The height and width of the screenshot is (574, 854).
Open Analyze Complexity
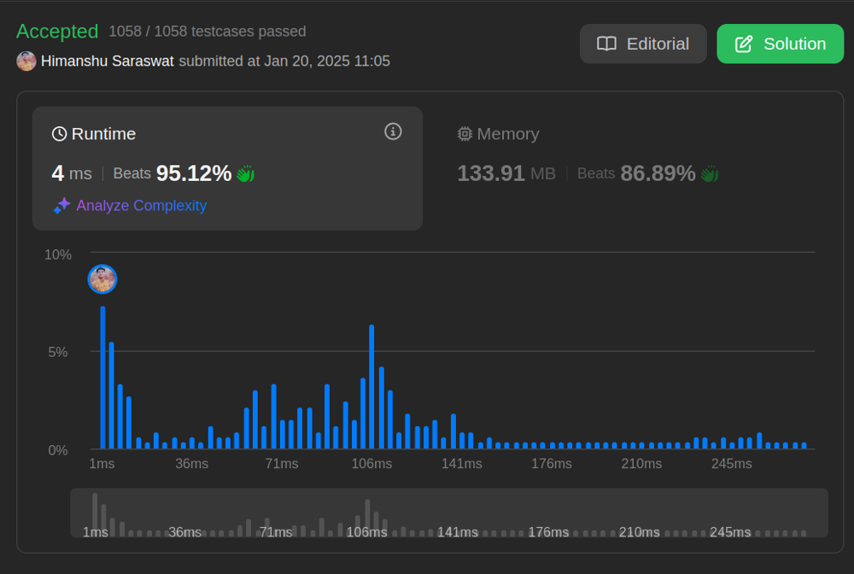[141, 205]
